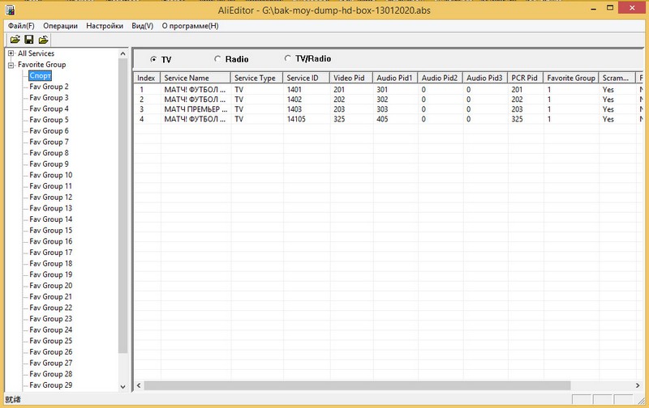
Task: Click the third toolbar folder icon
Action: pyautogui.click(x=43, y=40)
